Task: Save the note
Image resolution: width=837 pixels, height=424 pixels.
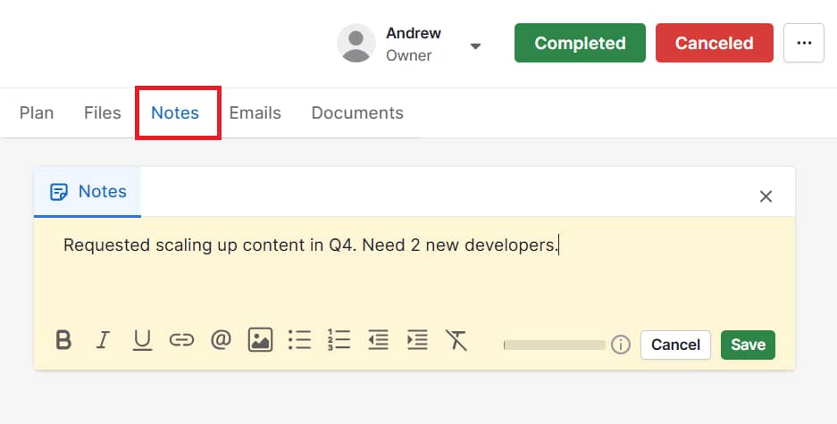Action: pyautogui.click(x=748, y=345)
